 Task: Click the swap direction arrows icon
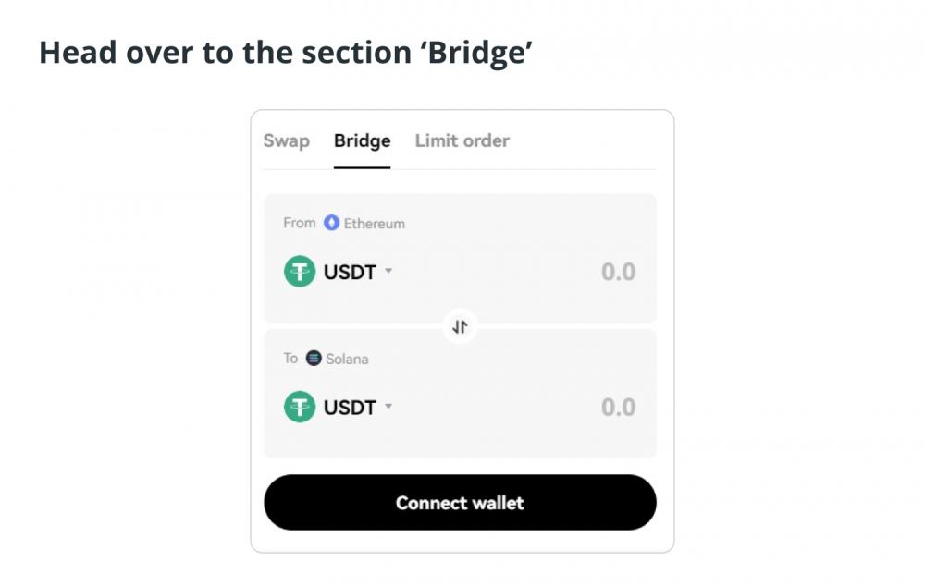click(x=460, y=326)
